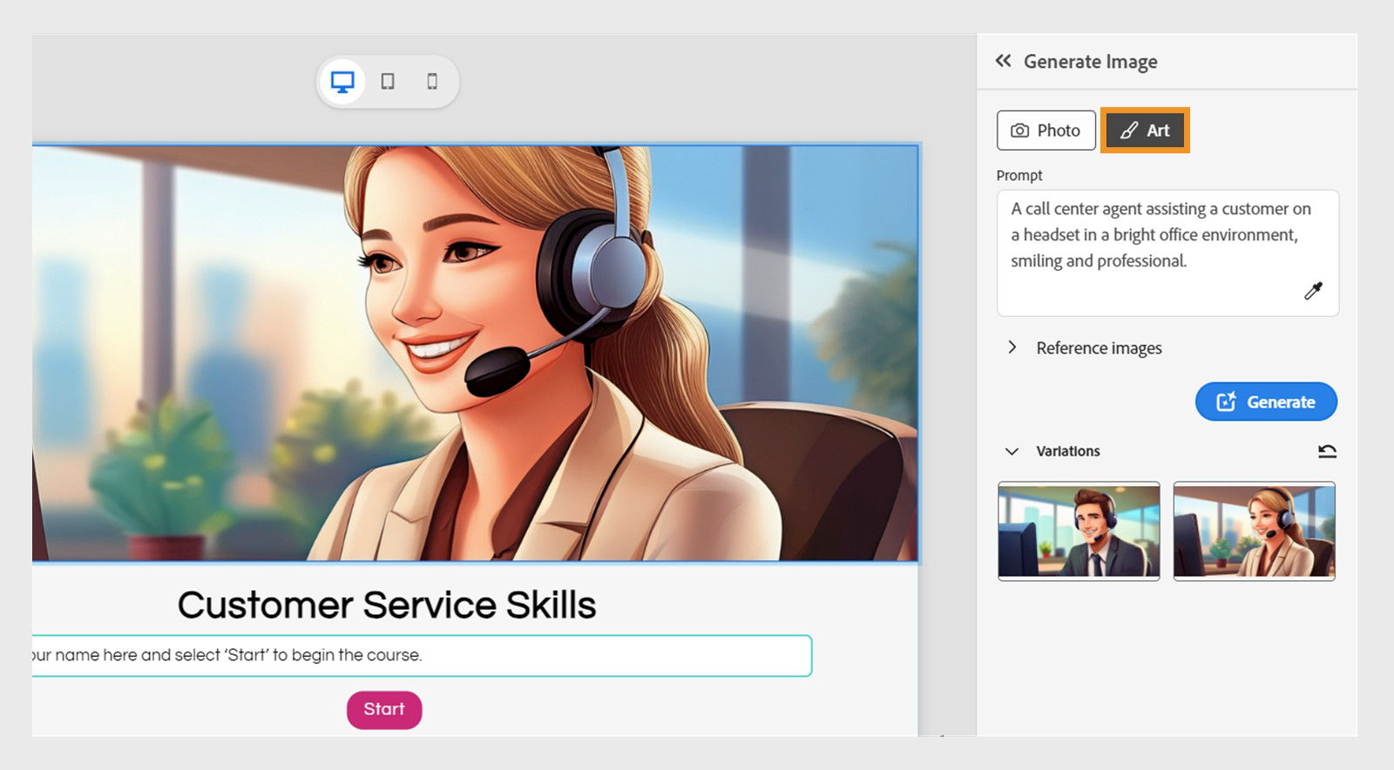This screenshot has width=1394, height=770.
Task: Select the 'Customer Service Skills' heading
Action: (387, 605)
